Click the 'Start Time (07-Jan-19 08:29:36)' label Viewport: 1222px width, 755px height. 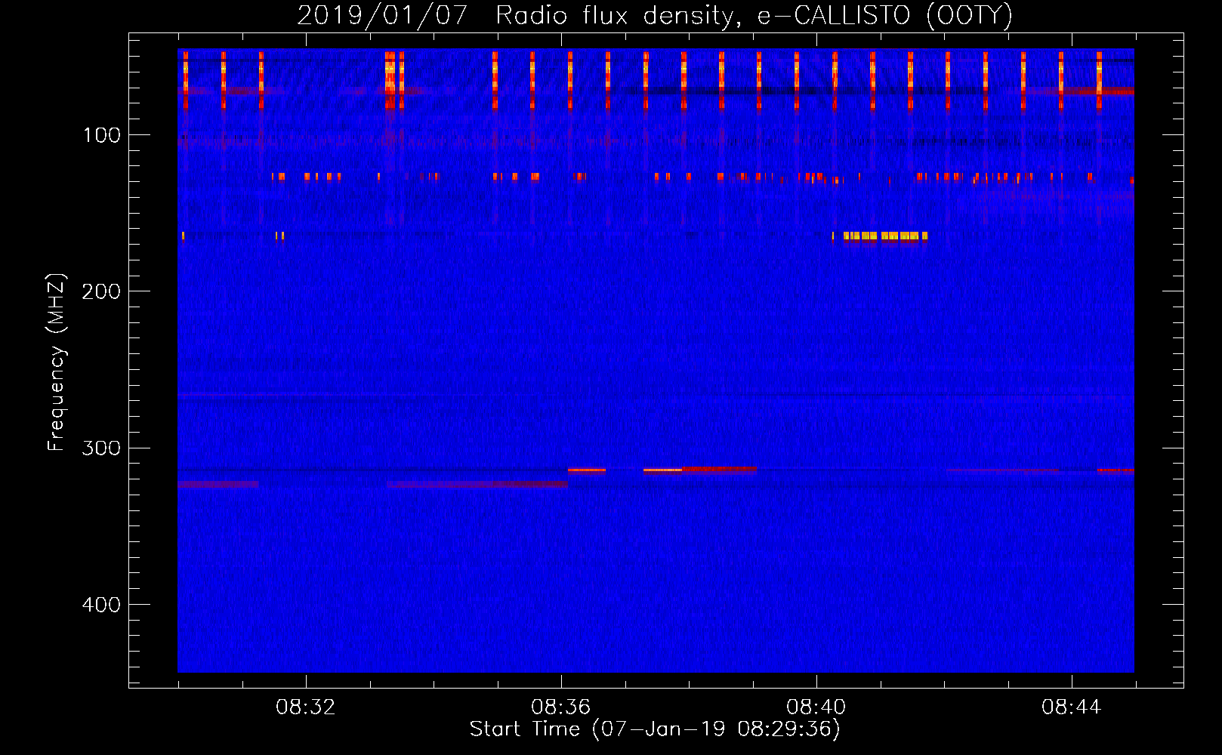tap(655, 729)
